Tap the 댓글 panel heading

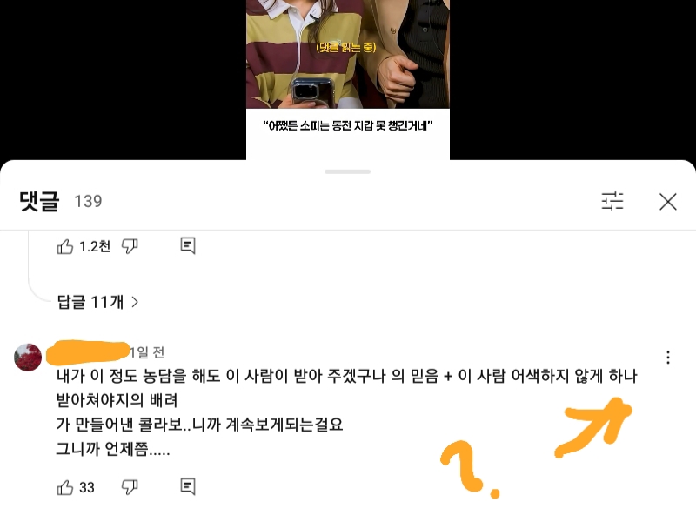(39, 201)
